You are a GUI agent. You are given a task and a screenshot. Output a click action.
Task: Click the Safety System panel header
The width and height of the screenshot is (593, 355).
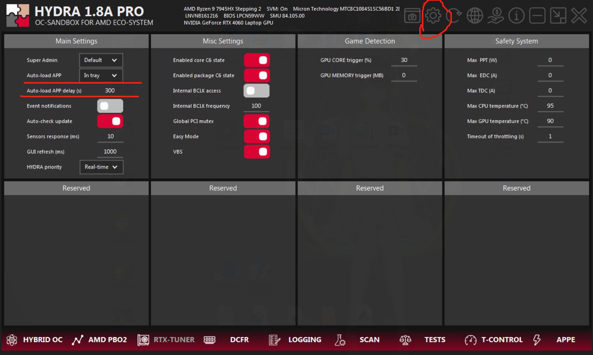point(517,41)
